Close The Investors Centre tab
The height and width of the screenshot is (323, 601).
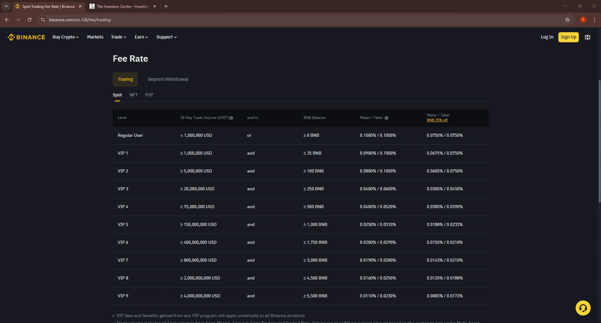155,6
